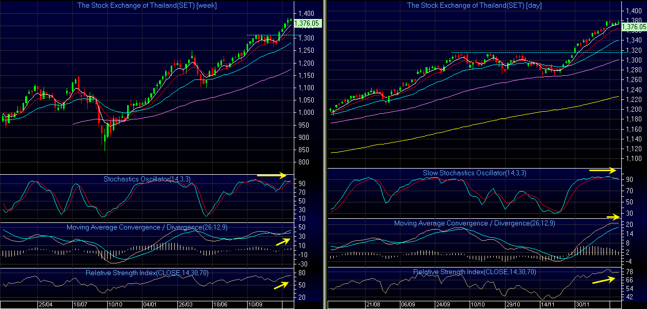Click the 80 value on weekly RSI axis
Screen dimensions: 647x309
[302, 273]
